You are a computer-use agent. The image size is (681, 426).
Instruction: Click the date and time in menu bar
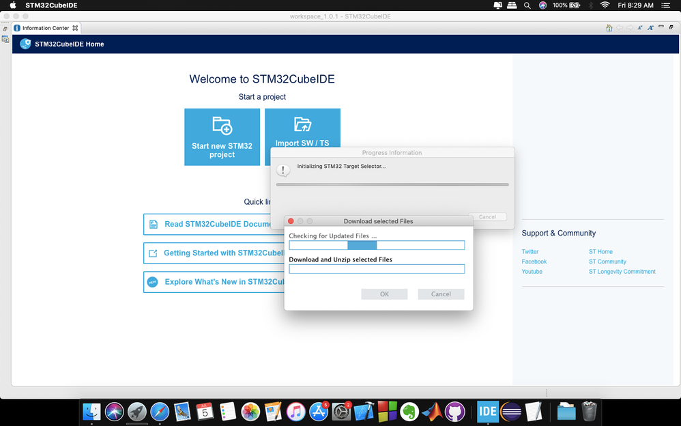[635, 5]
